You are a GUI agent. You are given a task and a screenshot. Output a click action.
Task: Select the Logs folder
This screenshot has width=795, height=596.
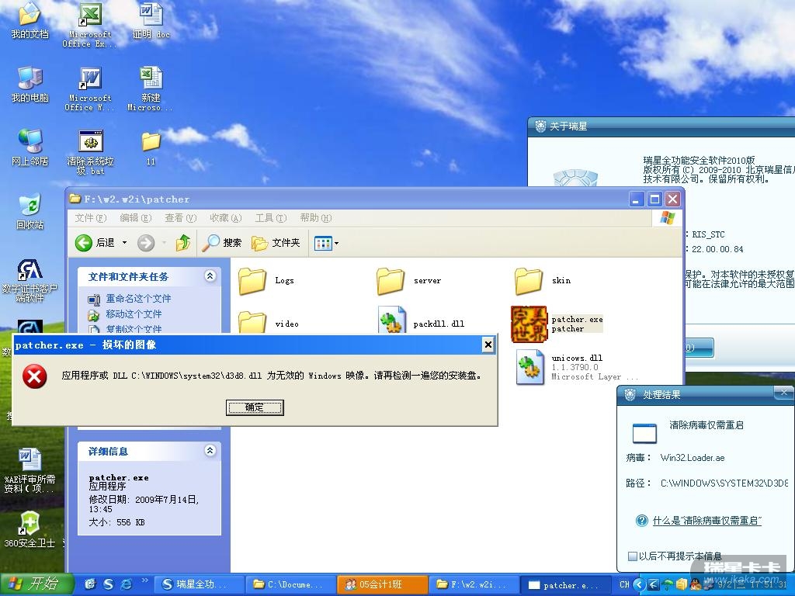[266, 281]
